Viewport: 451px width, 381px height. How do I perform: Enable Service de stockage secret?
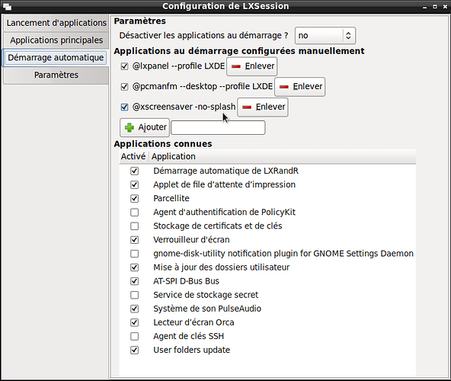[x=134, y=295]
